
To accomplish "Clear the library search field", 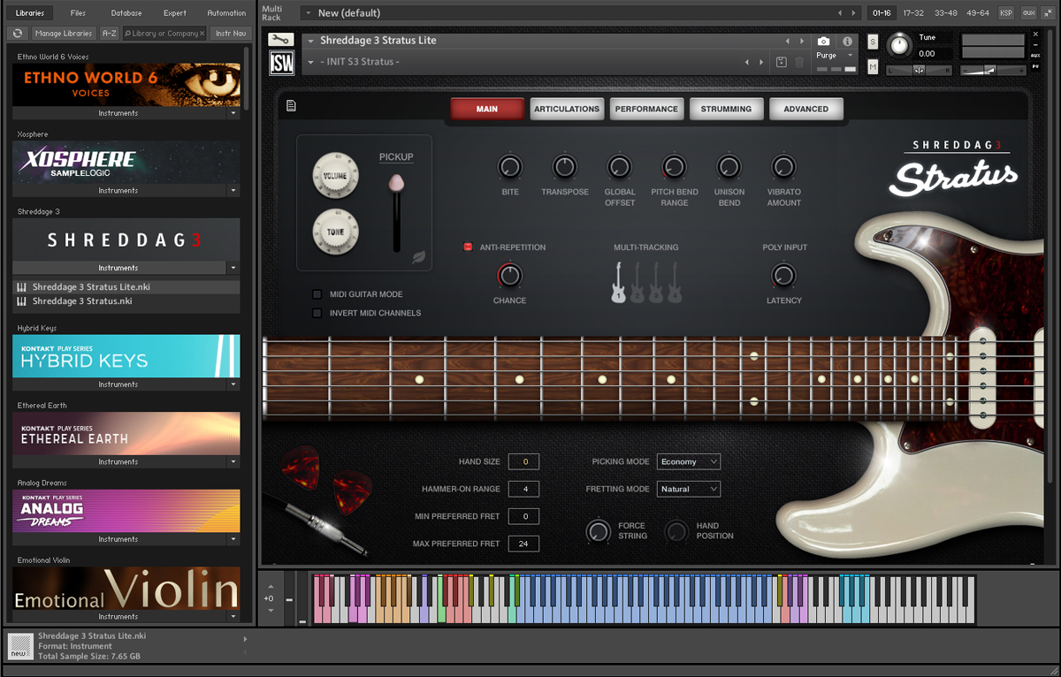I will (202, 34).
